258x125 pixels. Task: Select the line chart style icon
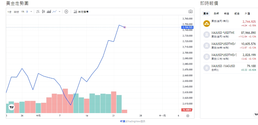[x=55, y=12]
